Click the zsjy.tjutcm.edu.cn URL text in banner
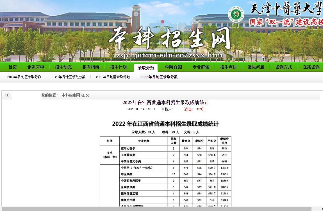323x211 pixels. pyautogui.click(x=169, y=55)
